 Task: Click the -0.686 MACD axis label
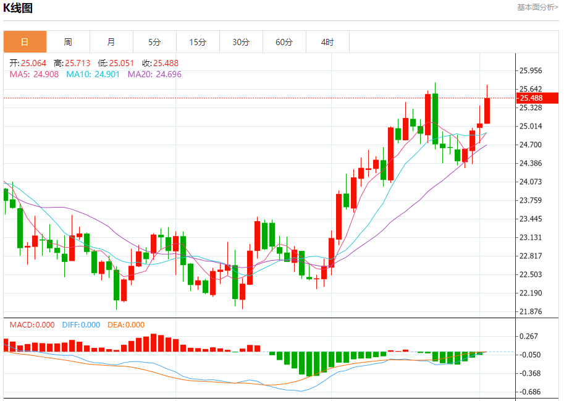click(x=529, y=392)
